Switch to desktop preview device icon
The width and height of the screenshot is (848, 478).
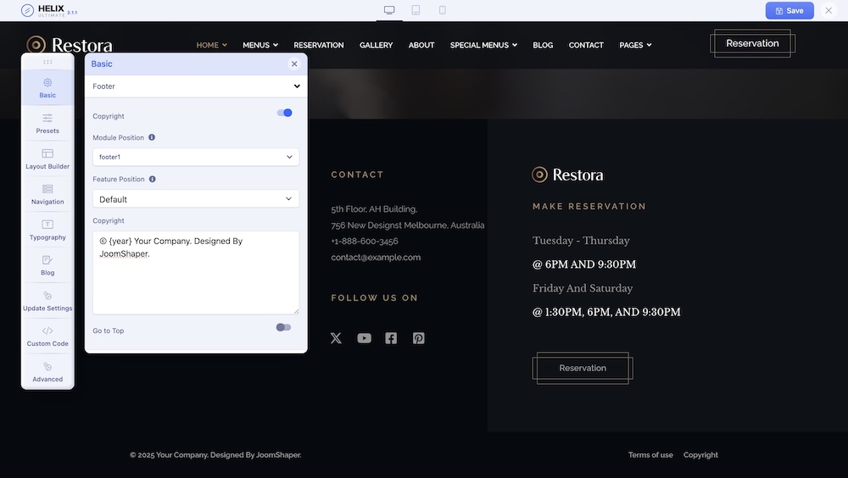coord(389,10)
